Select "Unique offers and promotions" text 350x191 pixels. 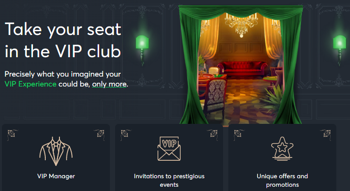click(282, 180)
